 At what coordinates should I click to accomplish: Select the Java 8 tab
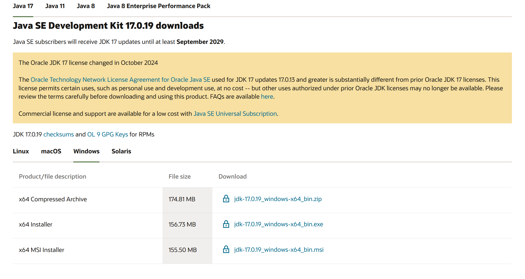tap(86, 6)
